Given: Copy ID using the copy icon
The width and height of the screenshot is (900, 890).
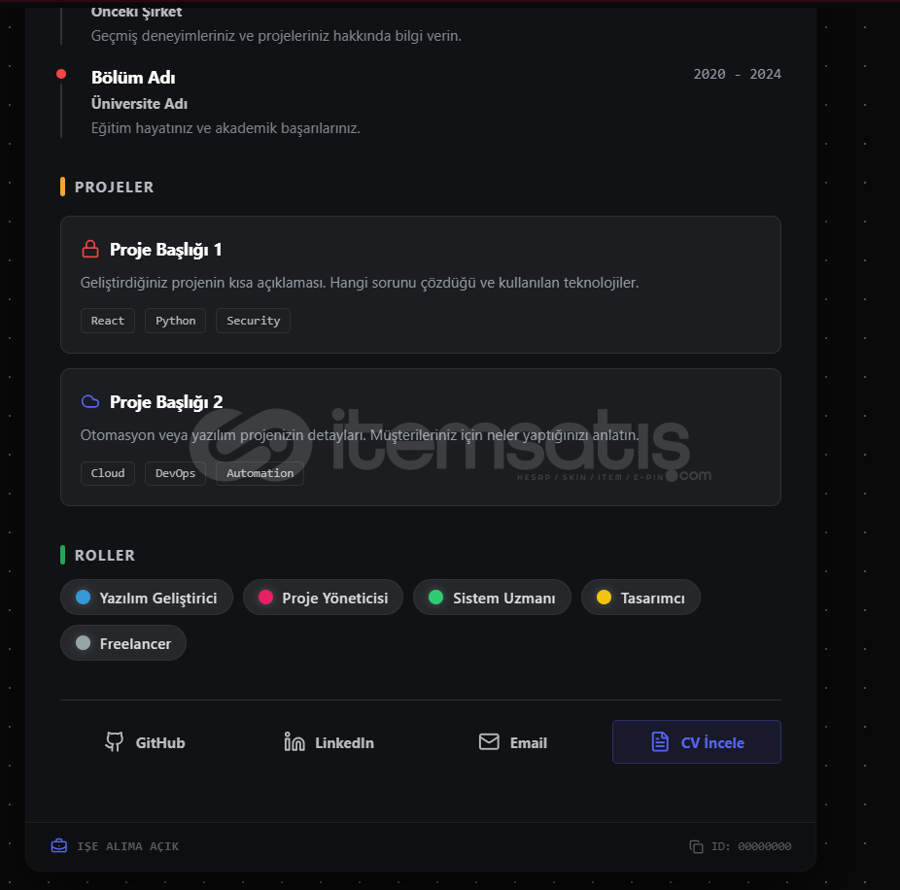Looking at the screenshot, I should pos(696,846).
